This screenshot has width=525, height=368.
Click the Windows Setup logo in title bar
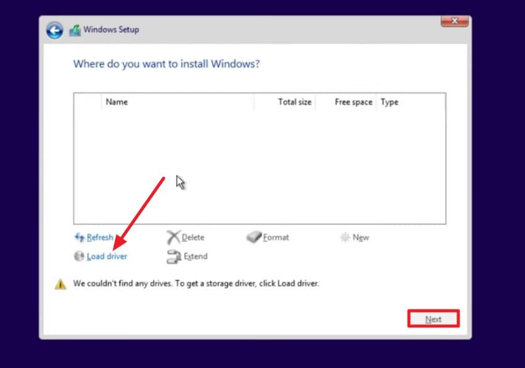tap(74, 29)
